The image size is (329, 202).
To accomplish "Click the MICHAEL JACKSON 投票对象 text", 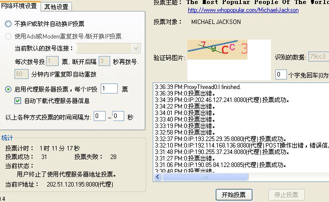I will pos(216,22).
